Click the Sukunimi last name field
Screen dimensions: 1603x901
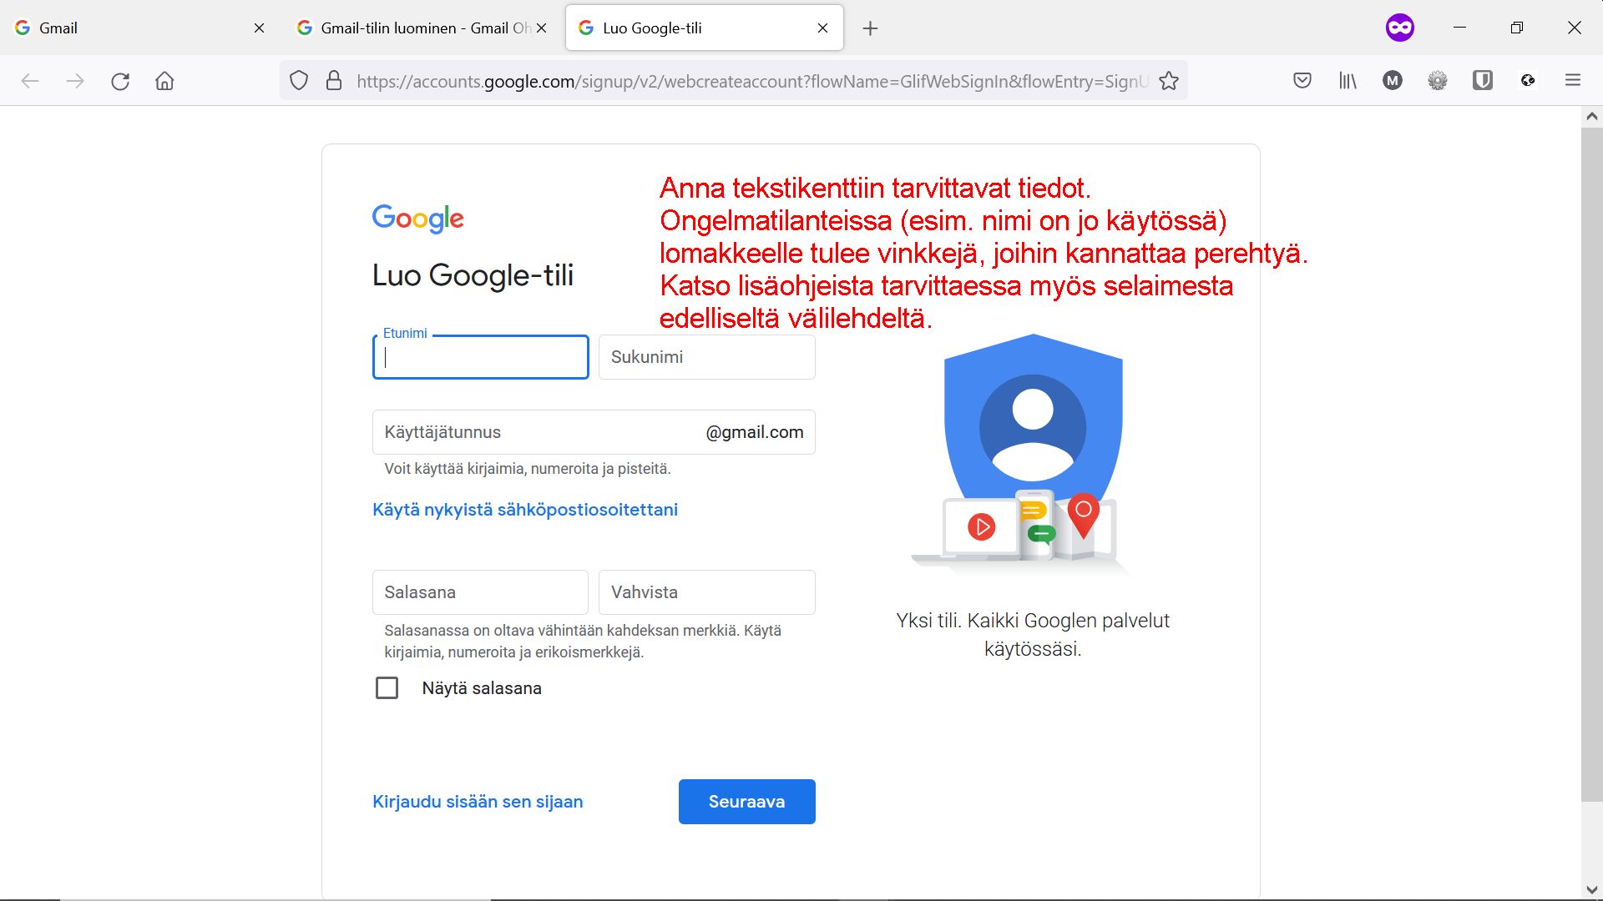706,357
